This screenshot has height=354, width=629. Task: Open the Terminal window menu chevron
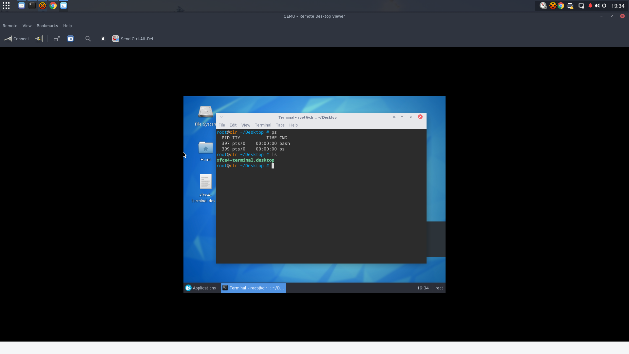[221, 117]
